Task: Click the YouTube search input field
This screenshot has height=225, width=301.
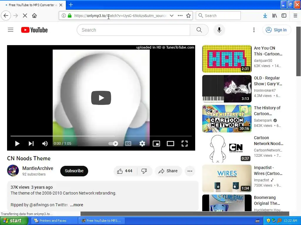Action: pos(133,30)
